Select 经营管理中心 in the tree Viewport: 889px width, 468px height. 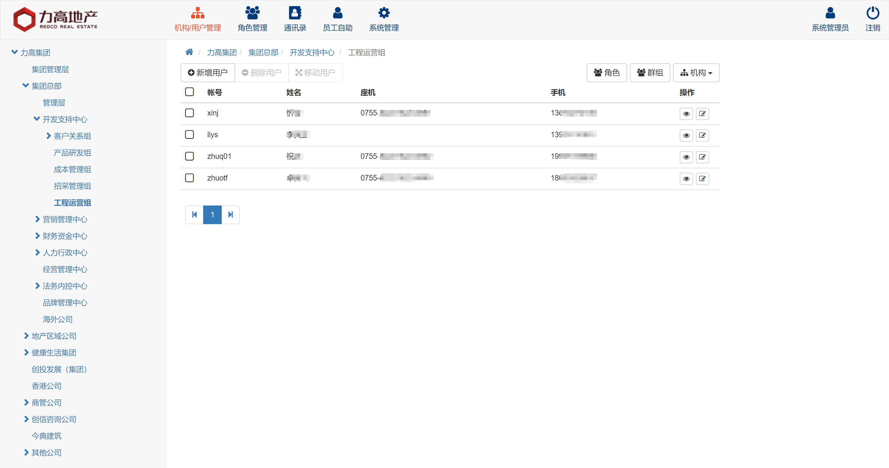tap(65, 269)
